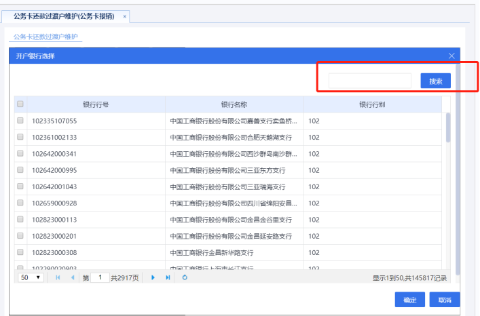Jump to last page of results

168,277
